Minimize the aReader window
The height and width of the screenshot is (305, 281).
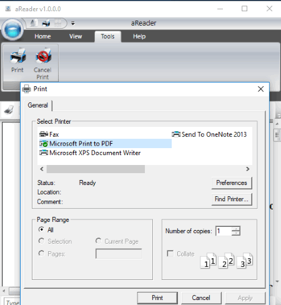tap(220, 9)
